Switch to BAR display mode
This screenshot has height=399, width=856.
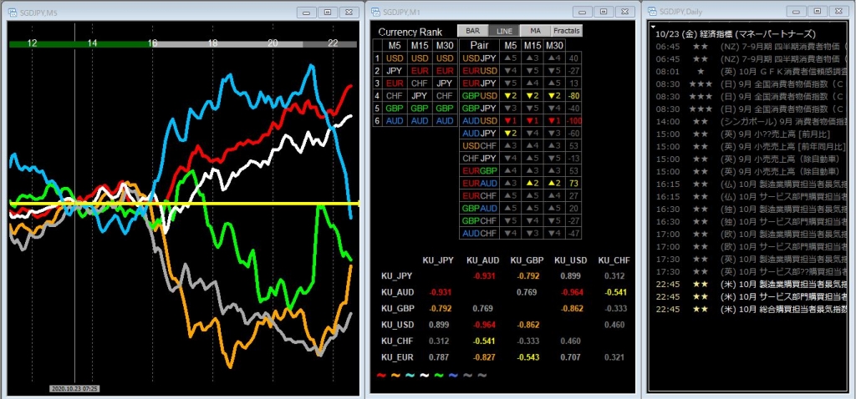(x=471, y=31)
